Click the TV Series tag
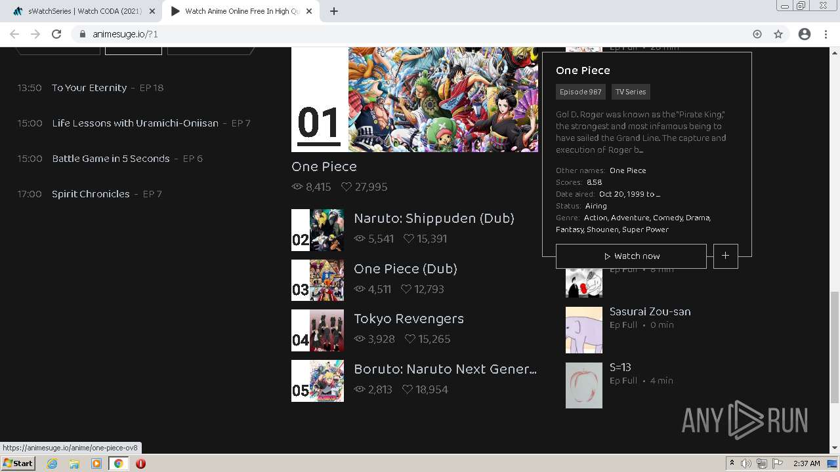Screen dimensions: 840x472 coord(631,92)
